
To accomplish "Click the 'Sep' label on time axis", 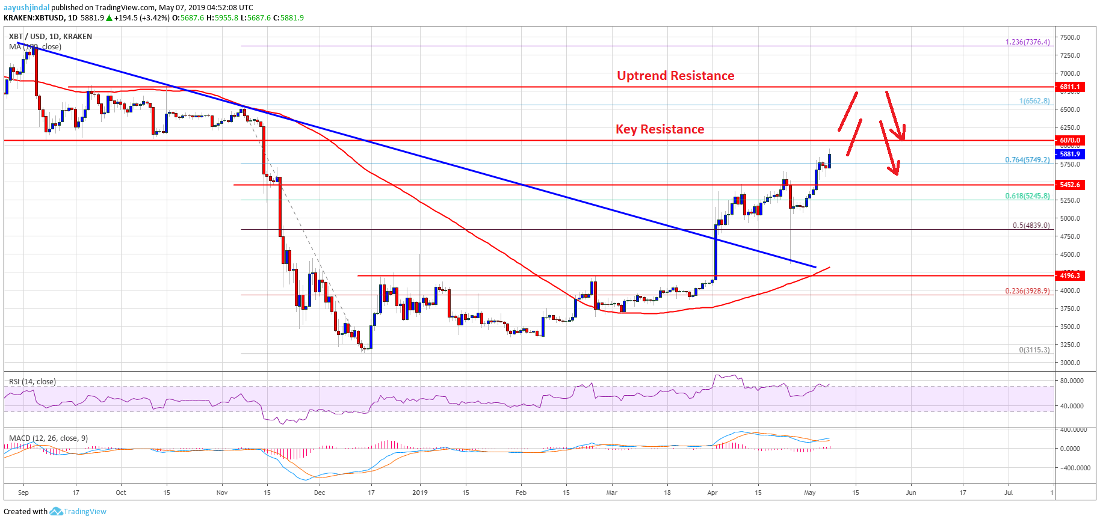I will click(23, 493).
